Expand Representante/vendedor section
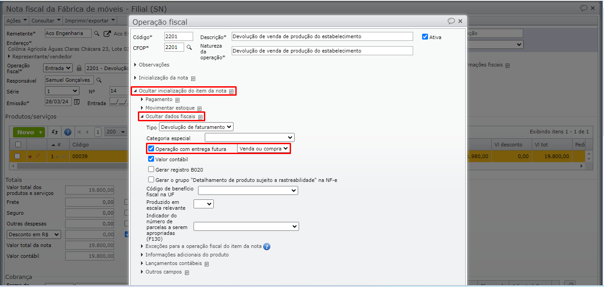The width and height of the screenshot is (604, 287). tap(40, 57)
